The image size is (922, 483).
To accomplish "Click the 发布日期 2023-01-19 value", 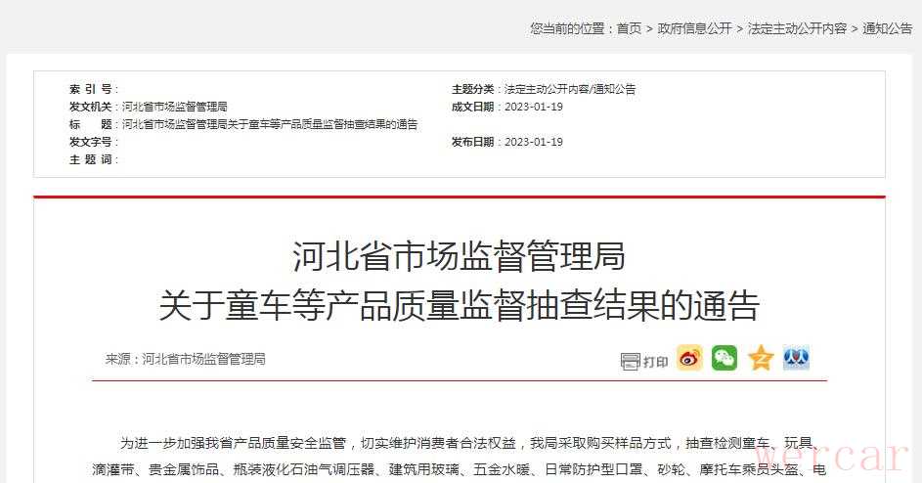I will pos(534,142).
